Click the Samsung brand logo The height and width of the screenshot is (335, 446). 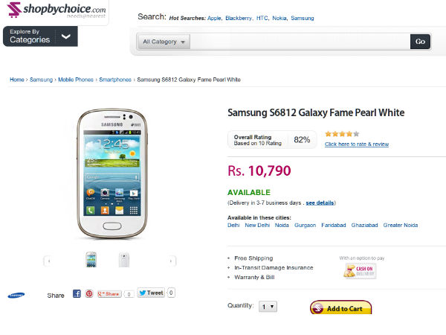coord(16,295)
